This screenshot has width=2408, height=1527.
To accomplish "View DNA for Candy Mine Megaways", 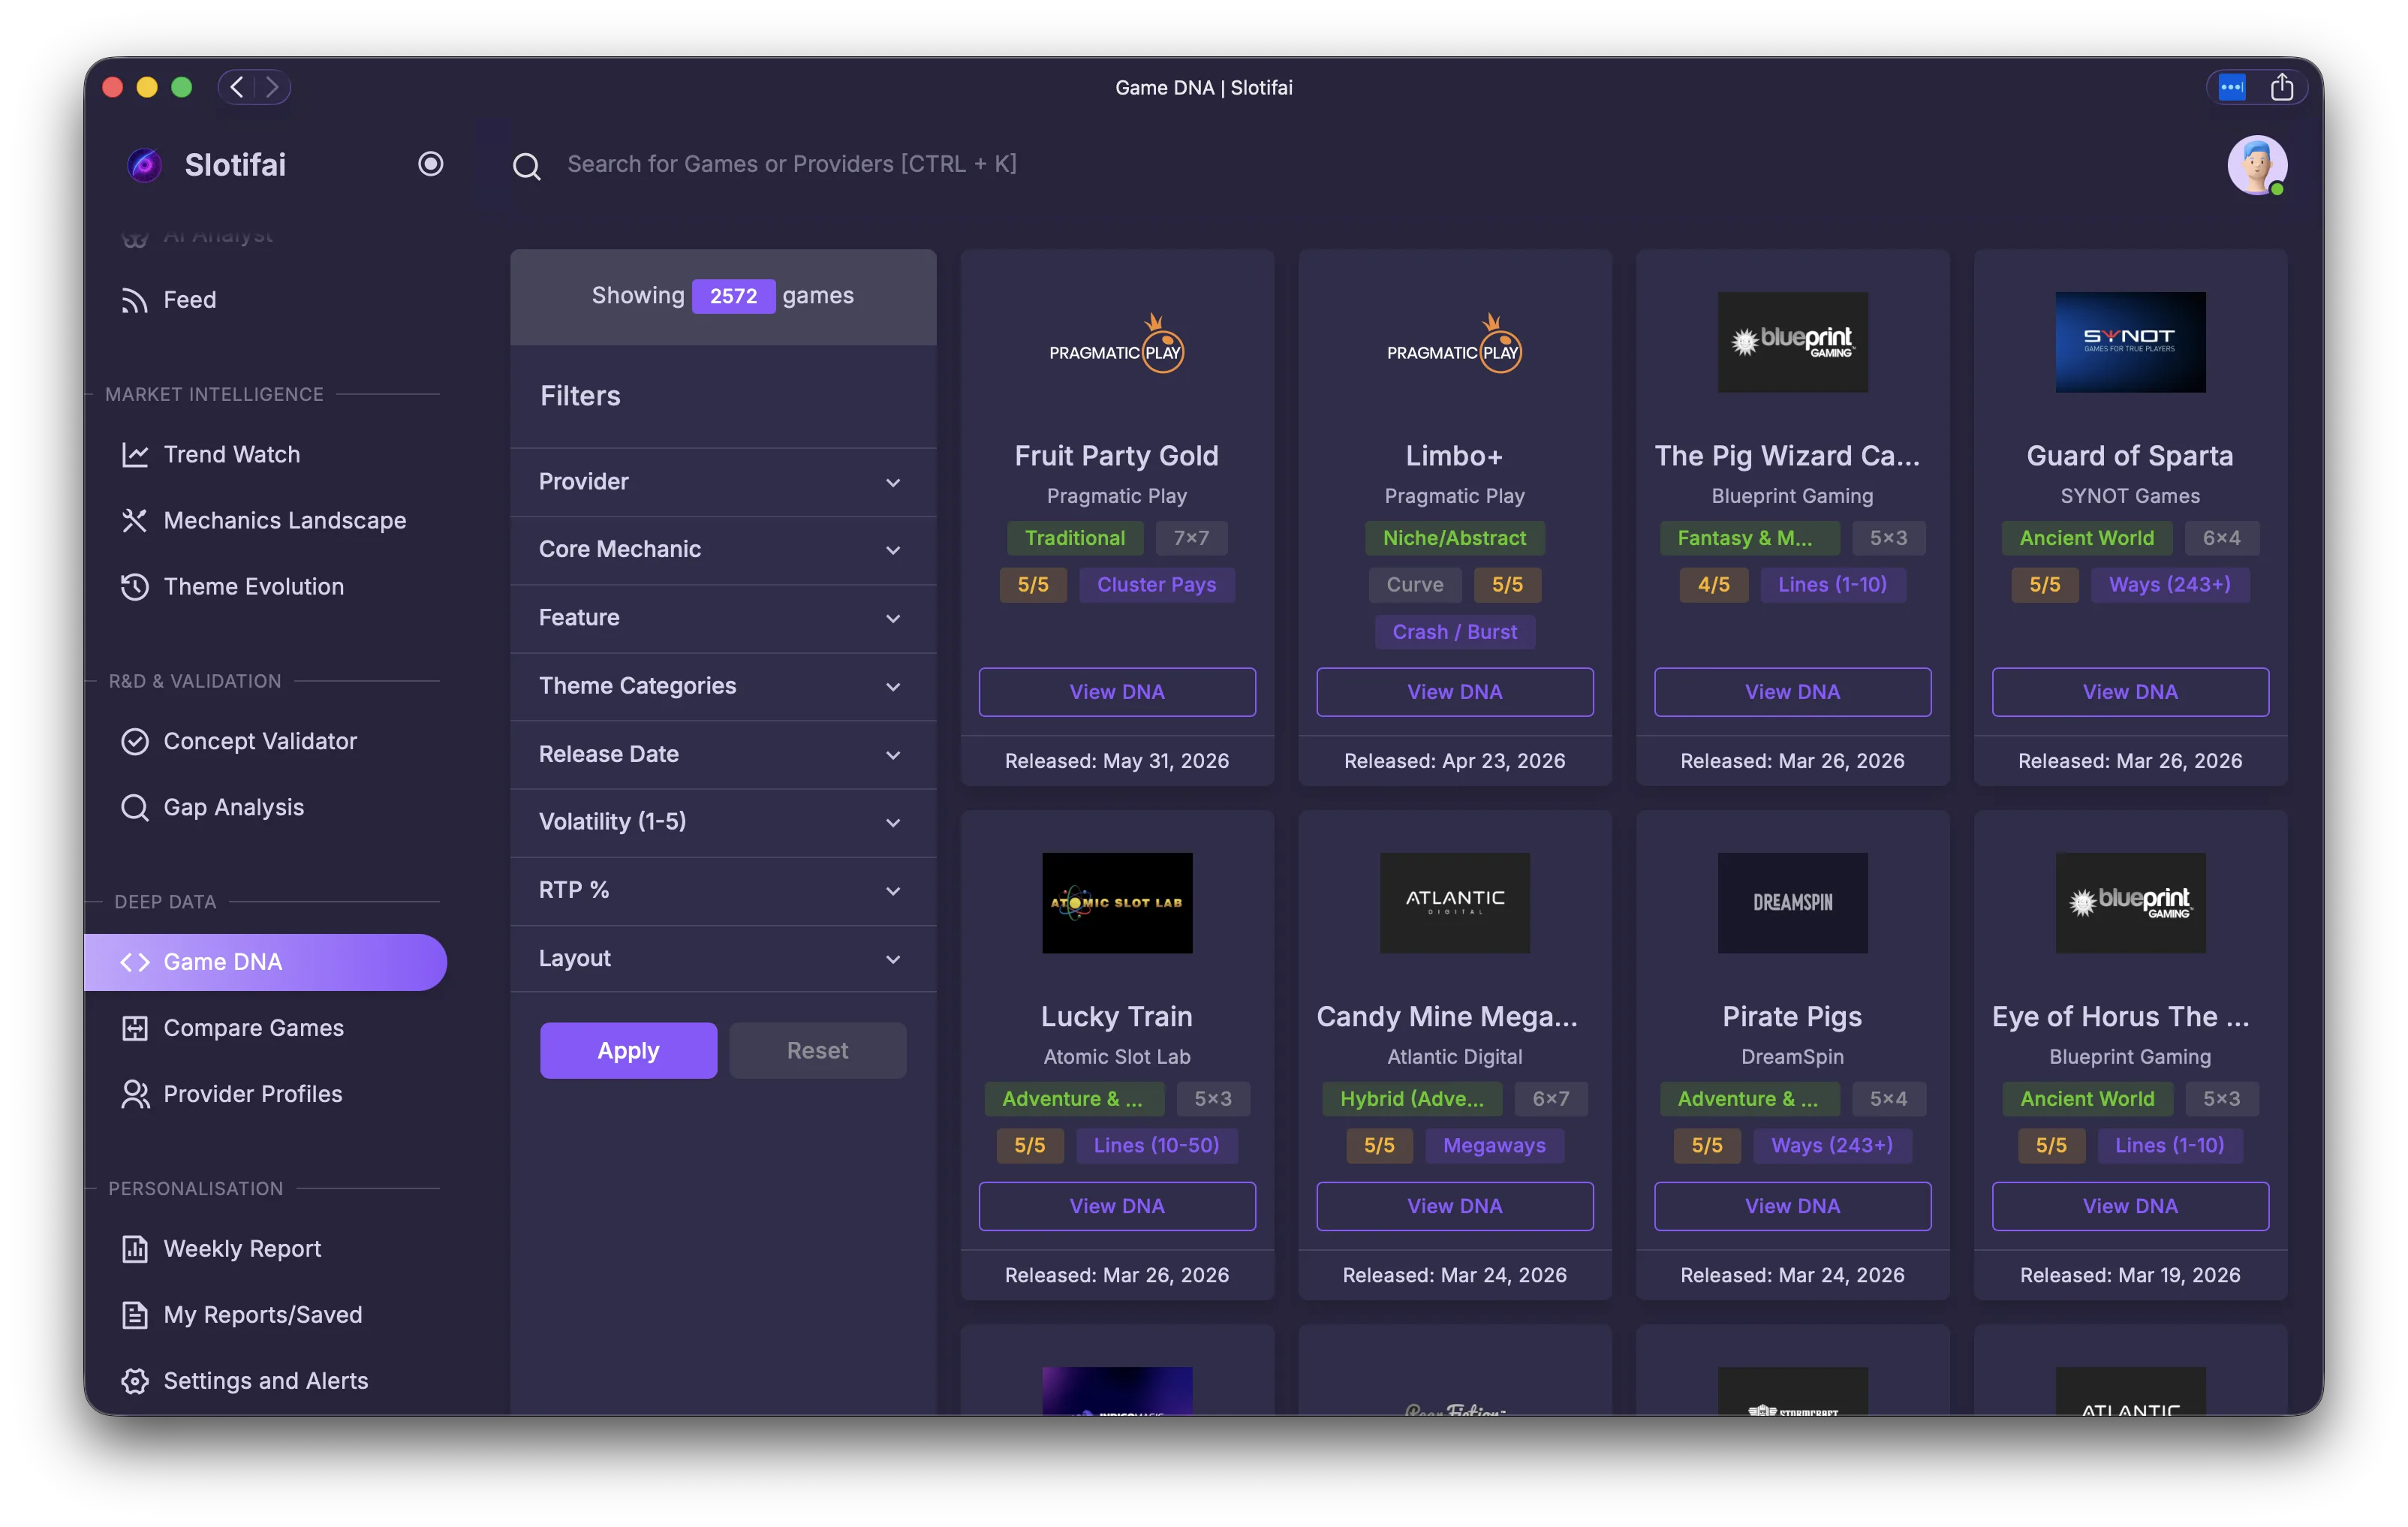I will point(1454,1206).
